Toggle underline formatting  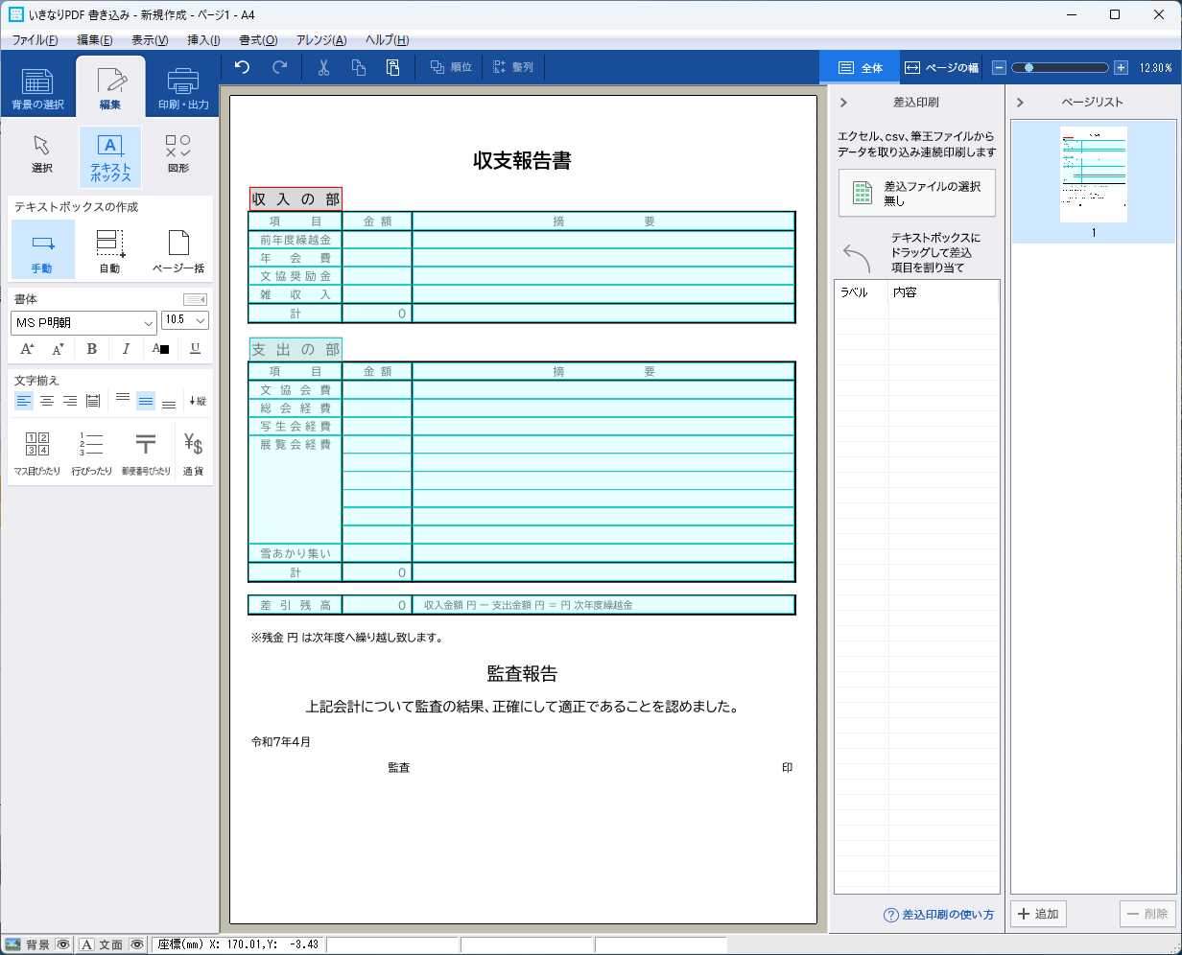(x=196, y=348)
